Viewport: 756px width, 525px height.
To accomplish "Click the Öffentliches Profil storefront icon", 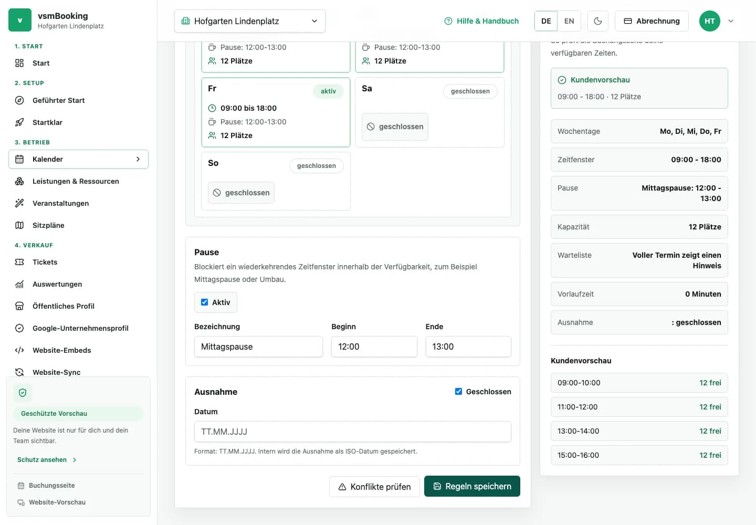I will pos(19,306).
